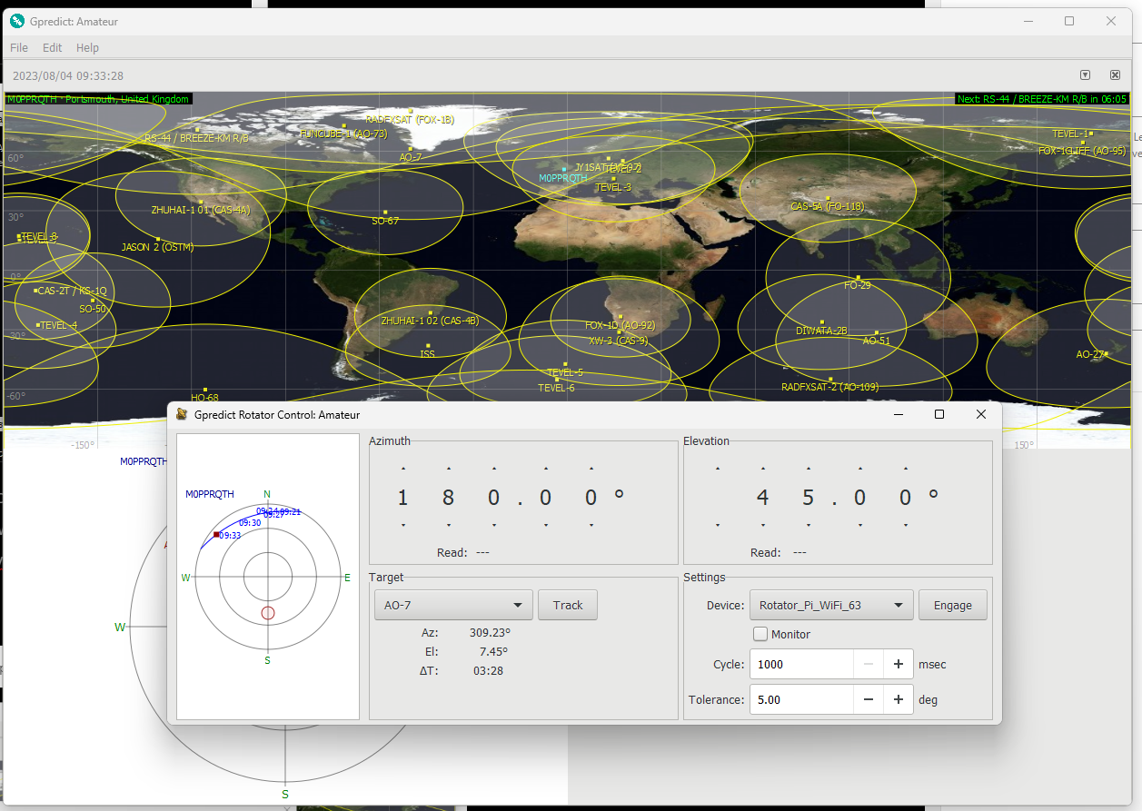This screenshot has width=1142, height=811.
Task: Select RADFXSAT (FOX-1B) on the map
Action: (x=410, y=115)
